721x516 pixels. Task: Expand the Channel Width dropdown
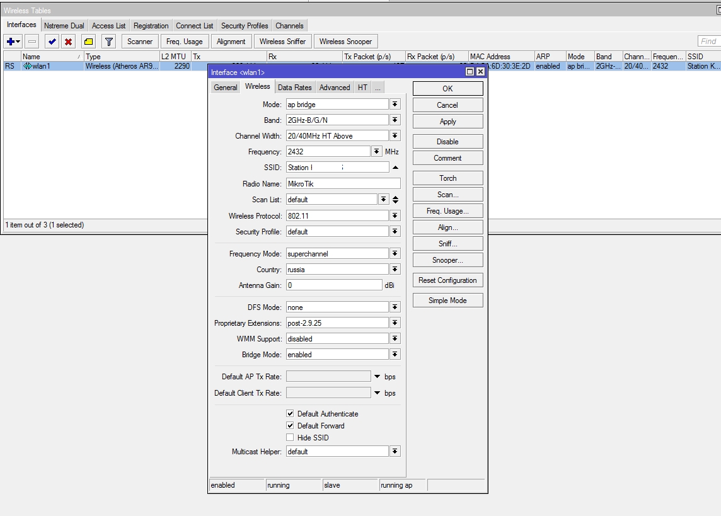click(x=395, y=136)
